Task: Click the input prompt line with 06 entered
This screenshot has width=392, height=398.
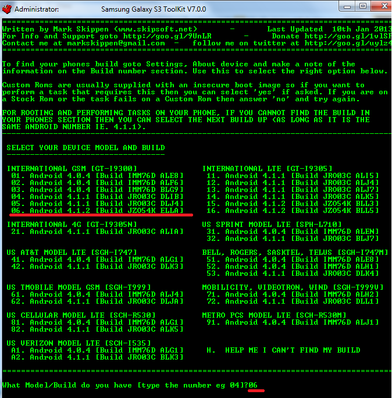Action: (130, 385)
